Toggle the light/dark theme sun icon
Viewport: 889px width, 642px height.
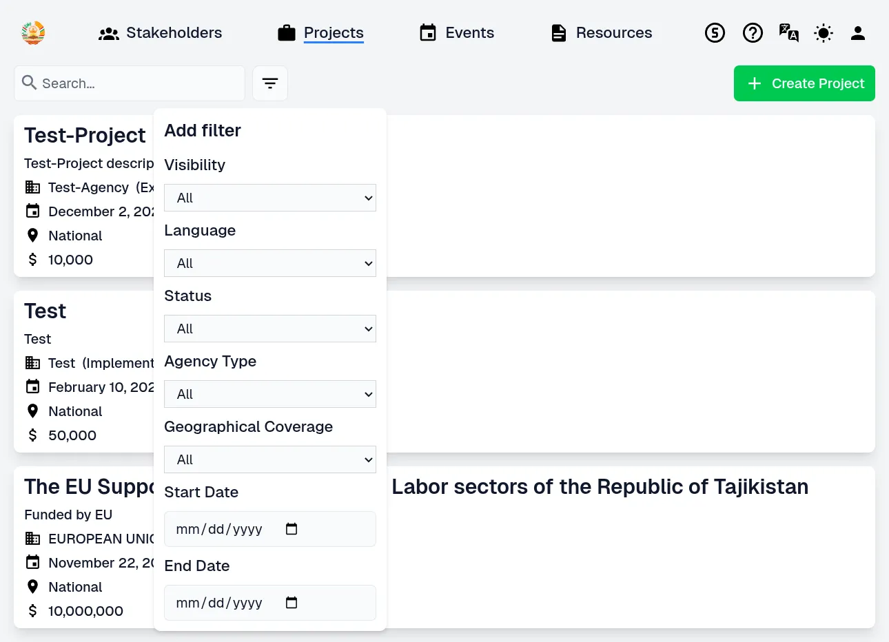click(824, 32)
